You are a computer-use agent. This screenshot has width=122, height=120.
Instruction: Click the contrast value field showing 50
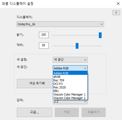(44, 45)
